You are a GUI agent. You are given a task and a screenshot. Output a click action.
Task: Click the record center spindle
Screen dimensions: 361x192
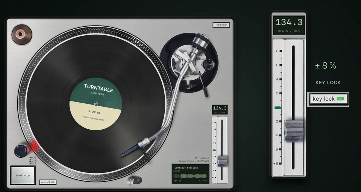(96, 104)
